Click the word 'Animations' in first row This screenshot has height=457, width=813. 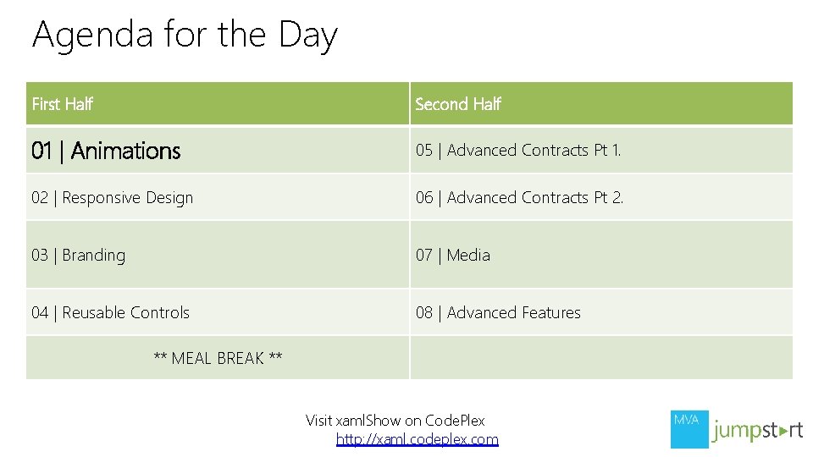coord(126,151)
